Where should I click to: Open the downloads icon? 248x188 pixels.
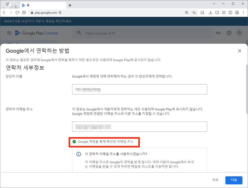(211, 12)
